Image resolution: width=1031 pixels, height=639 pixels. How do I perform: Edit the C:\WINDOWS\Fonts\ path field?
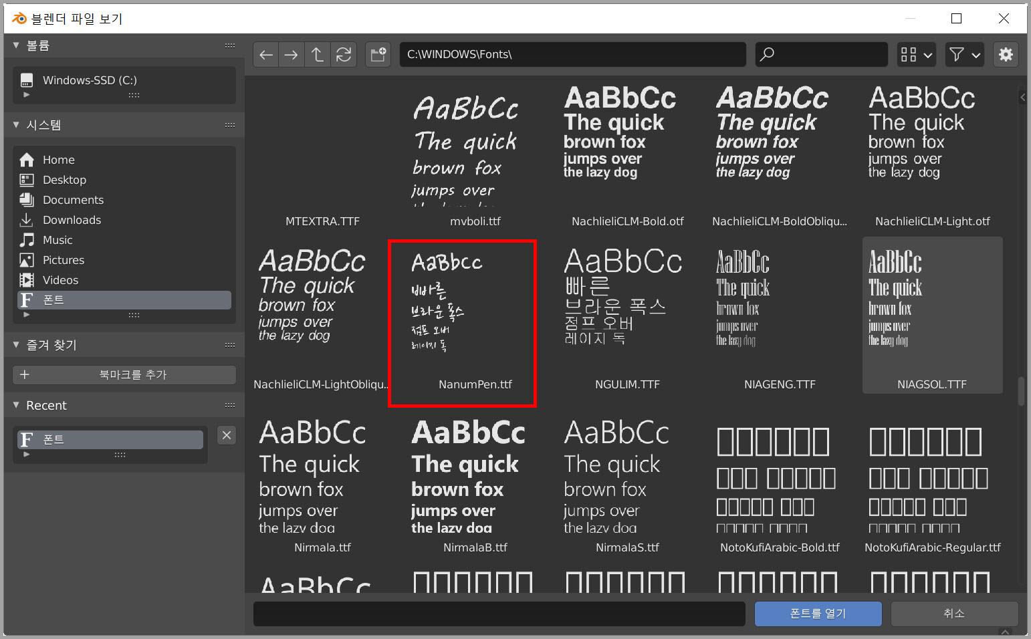[x=572, y=55]
